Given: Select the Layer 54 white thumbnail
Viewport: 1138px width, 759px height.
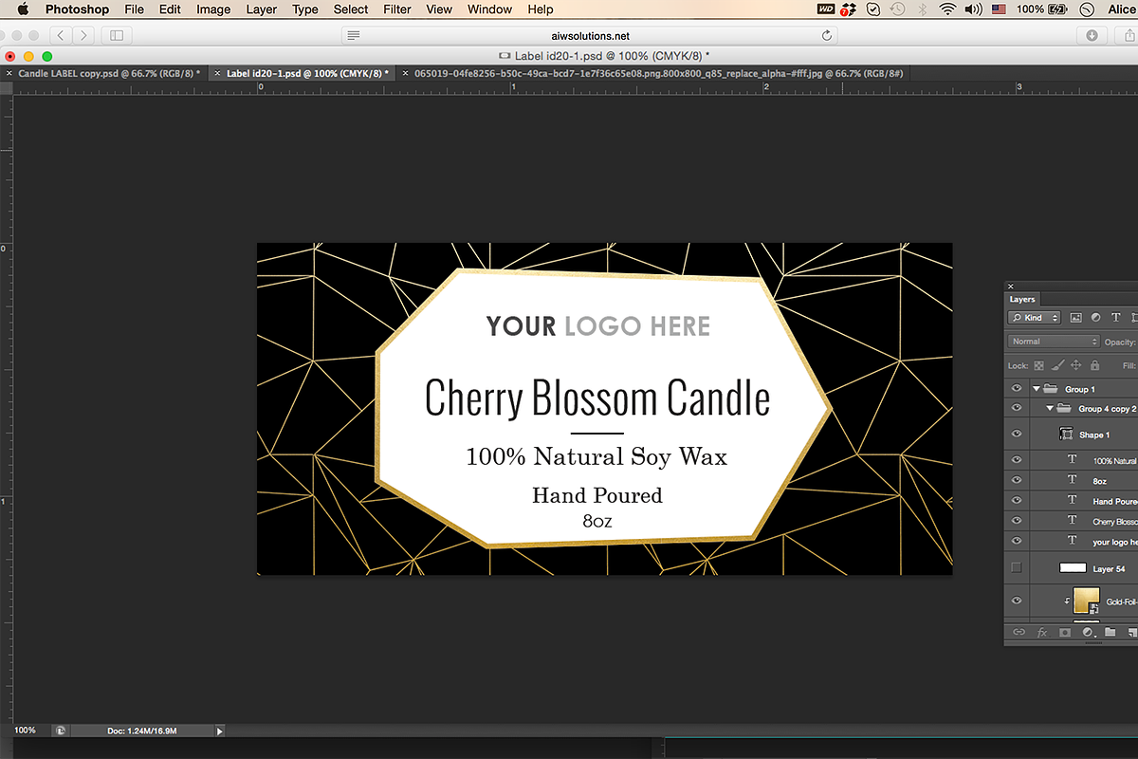Looking at the screenshot, I should click(x=1073, y=568).
